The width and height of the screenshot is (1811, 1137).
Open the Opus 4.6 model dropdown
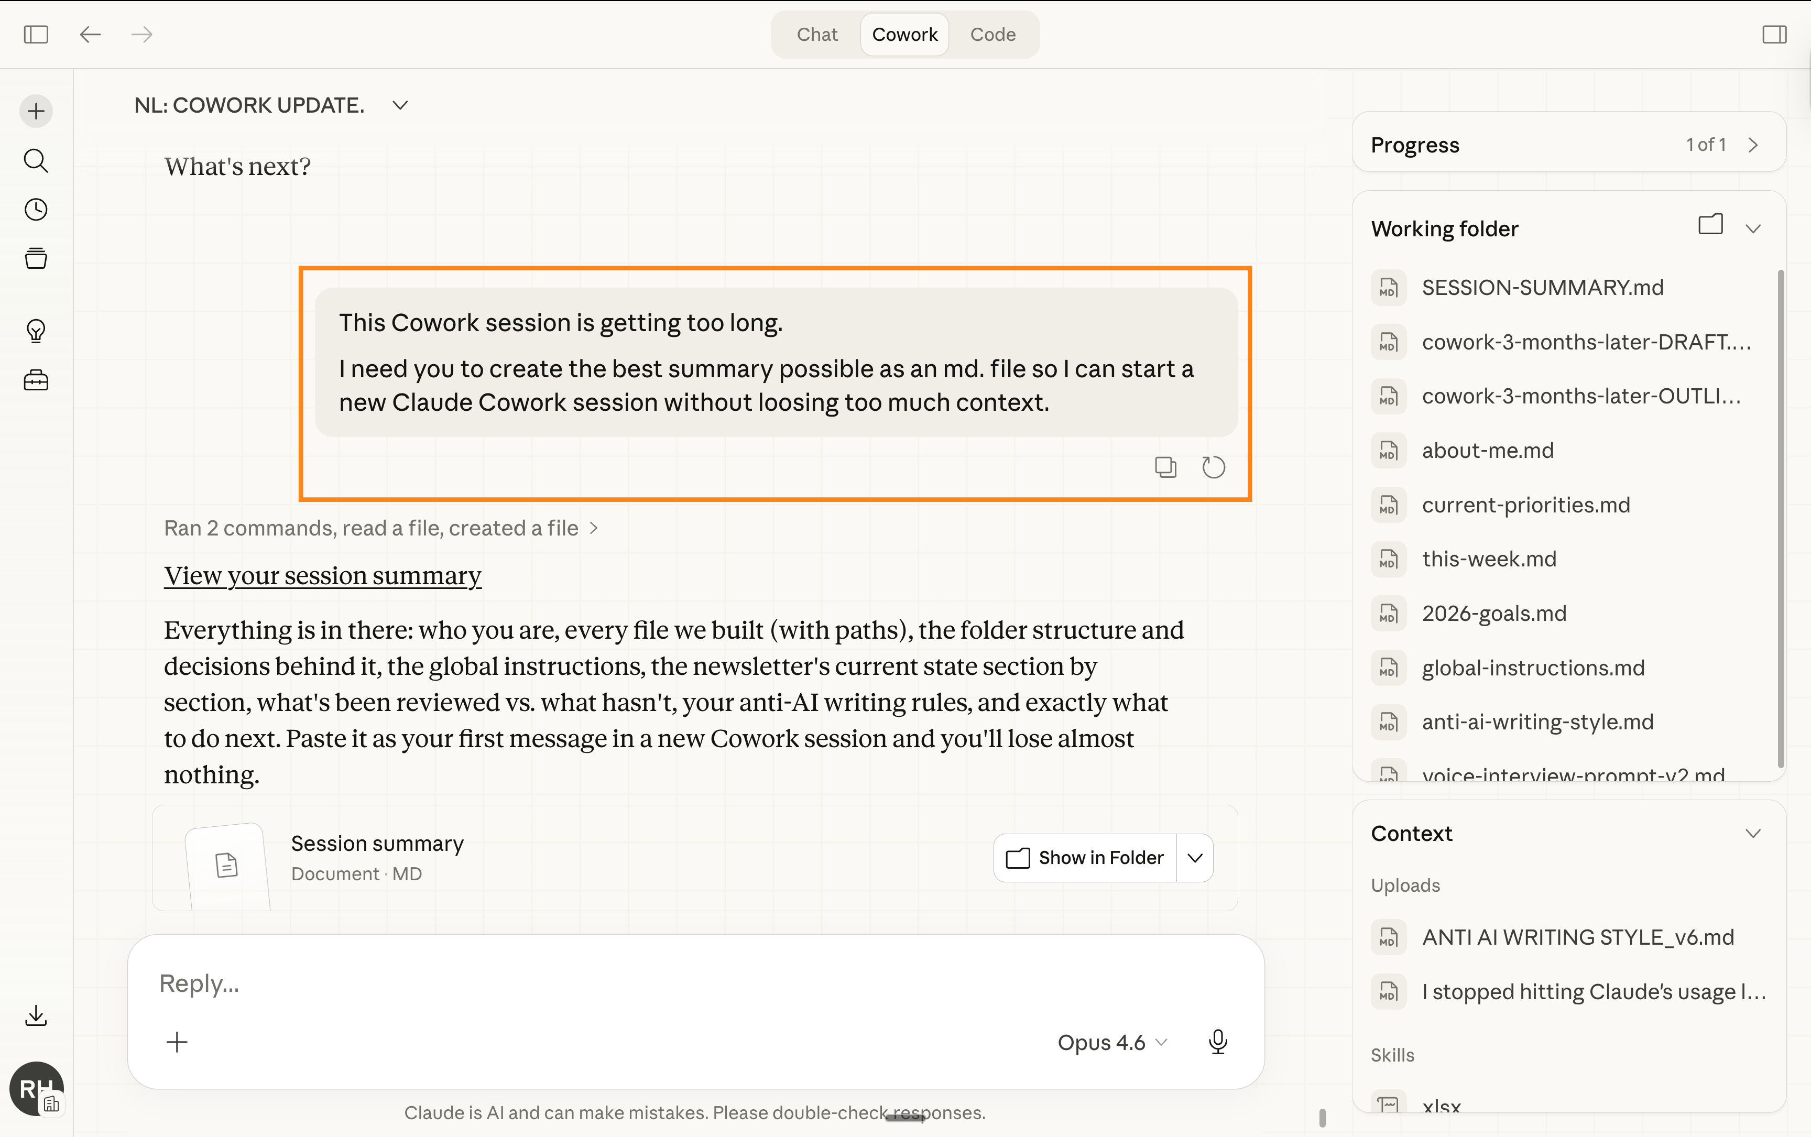click(1111, 1042)
